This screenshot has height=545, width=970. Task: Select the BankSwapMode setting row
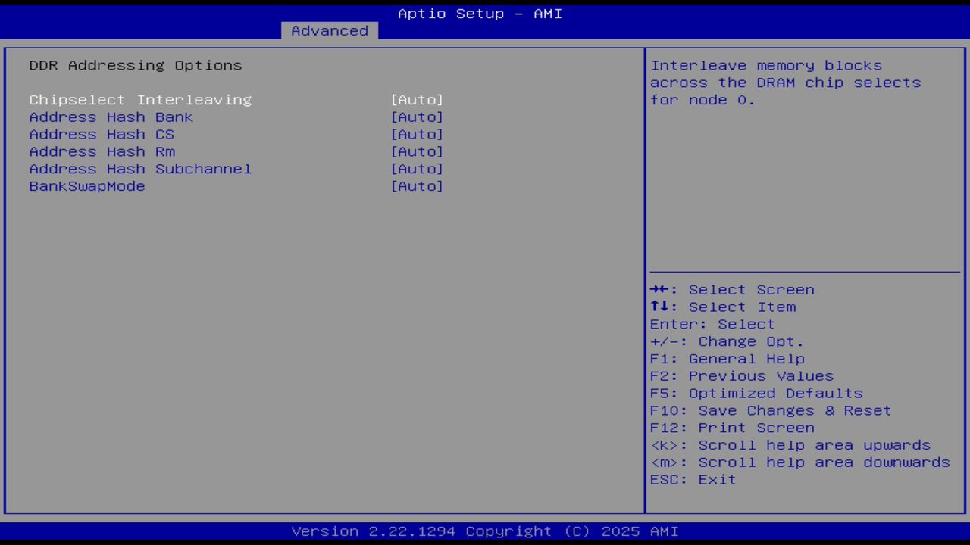pyautogui.click(x=86, y=186)
